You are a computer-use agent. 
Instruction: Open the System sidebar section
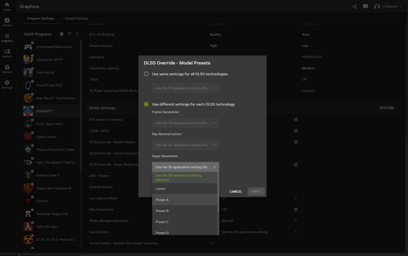pos(7,53)
